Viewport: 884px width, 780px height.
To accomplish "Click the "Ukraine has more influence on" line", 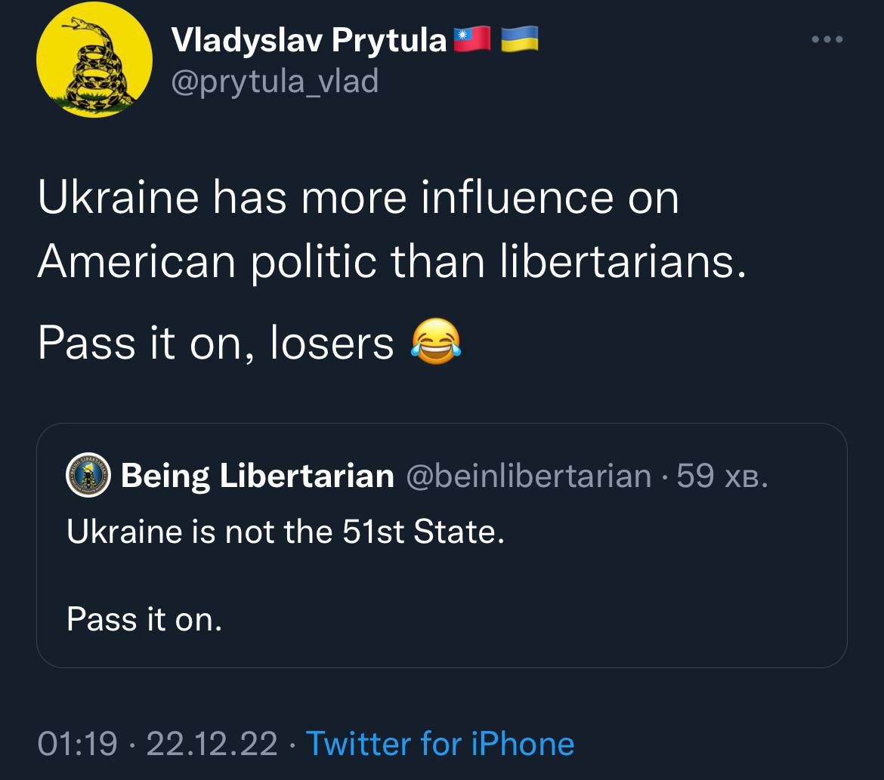I will click(x=358, y=198).
